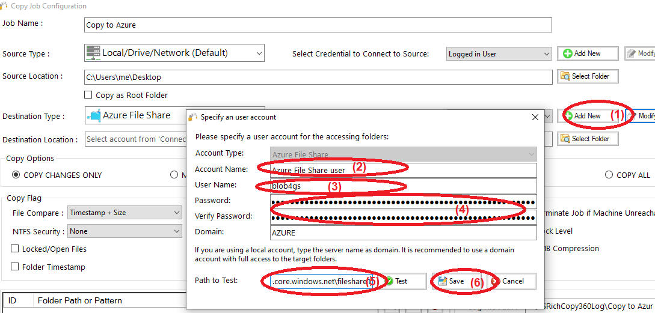
Task: Toggle the Folder Timestamp checkbox
Action: pos(15,267)
